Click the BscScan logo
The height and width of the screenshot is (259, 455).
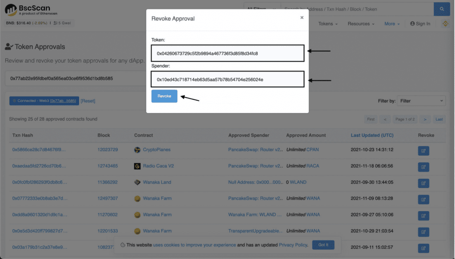click(31, 10)
